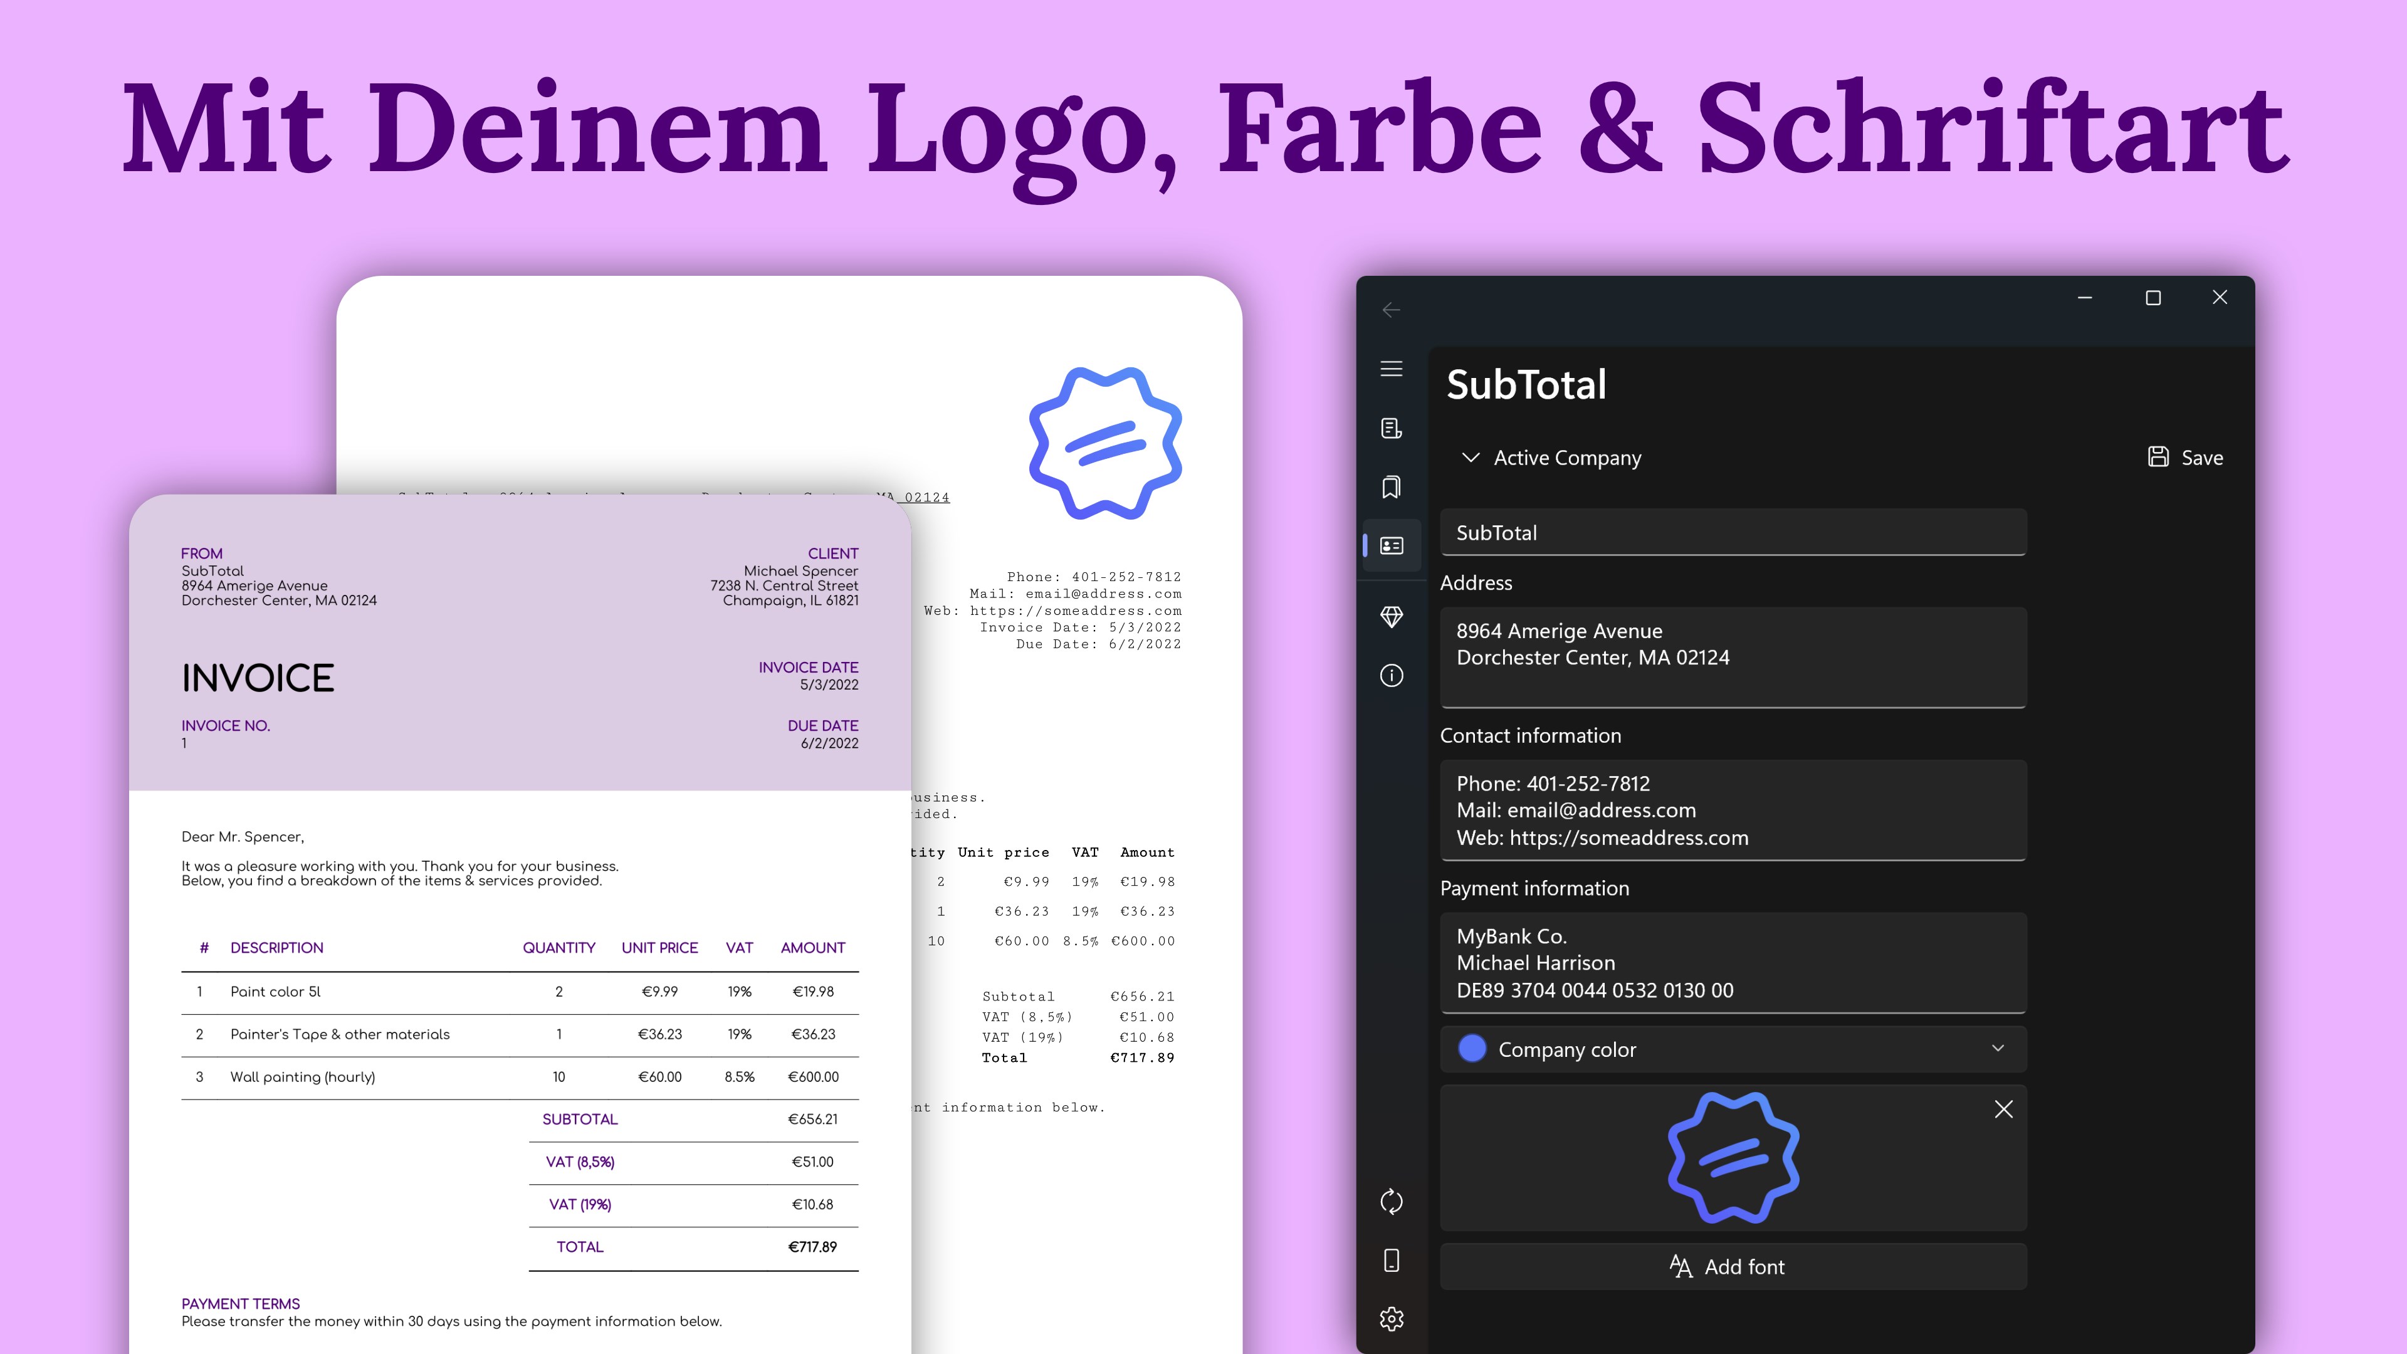Open the bookmark icon in sidebar
Viewport: 2407px width, 1354px height.
[1392, 487]
